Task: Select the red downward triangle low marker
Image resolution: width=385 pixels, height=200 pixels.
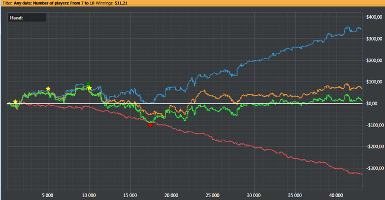Action: coord(150,125)
